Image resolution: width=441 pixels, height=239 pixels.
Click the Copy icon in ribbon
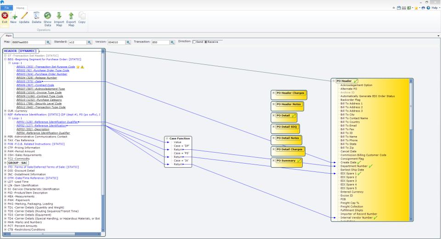pyautogui.click(x=82, y=16)
